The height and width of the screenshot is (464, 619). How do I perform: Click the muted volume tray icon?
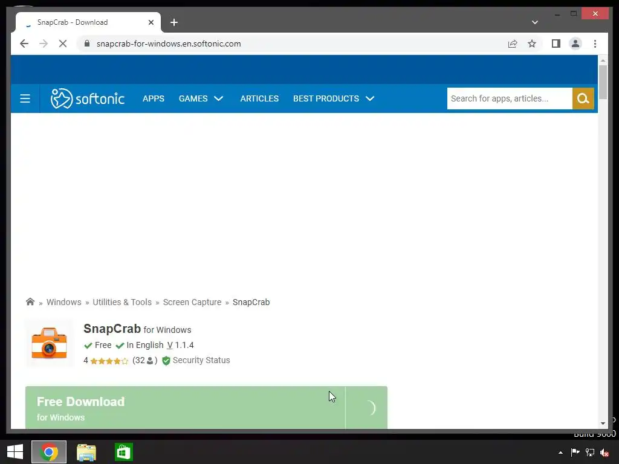[x=604, y=453]
